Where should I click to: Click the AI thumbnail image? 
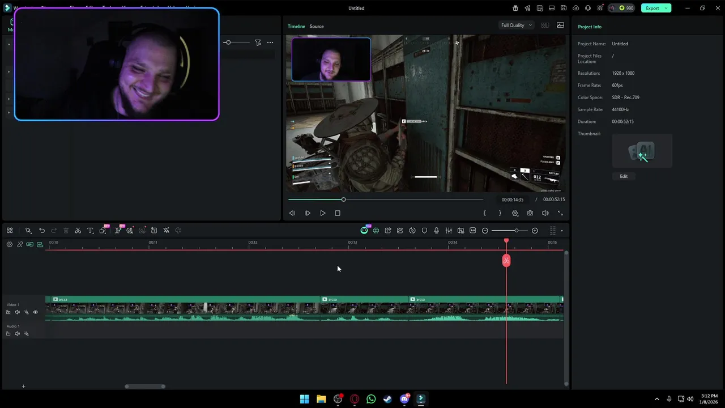tap(642, 151)
